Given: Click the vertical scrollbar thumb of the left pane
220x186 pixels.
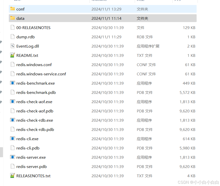Looking at the screenshot, I should pyautogui.click(x=2, y=152).
